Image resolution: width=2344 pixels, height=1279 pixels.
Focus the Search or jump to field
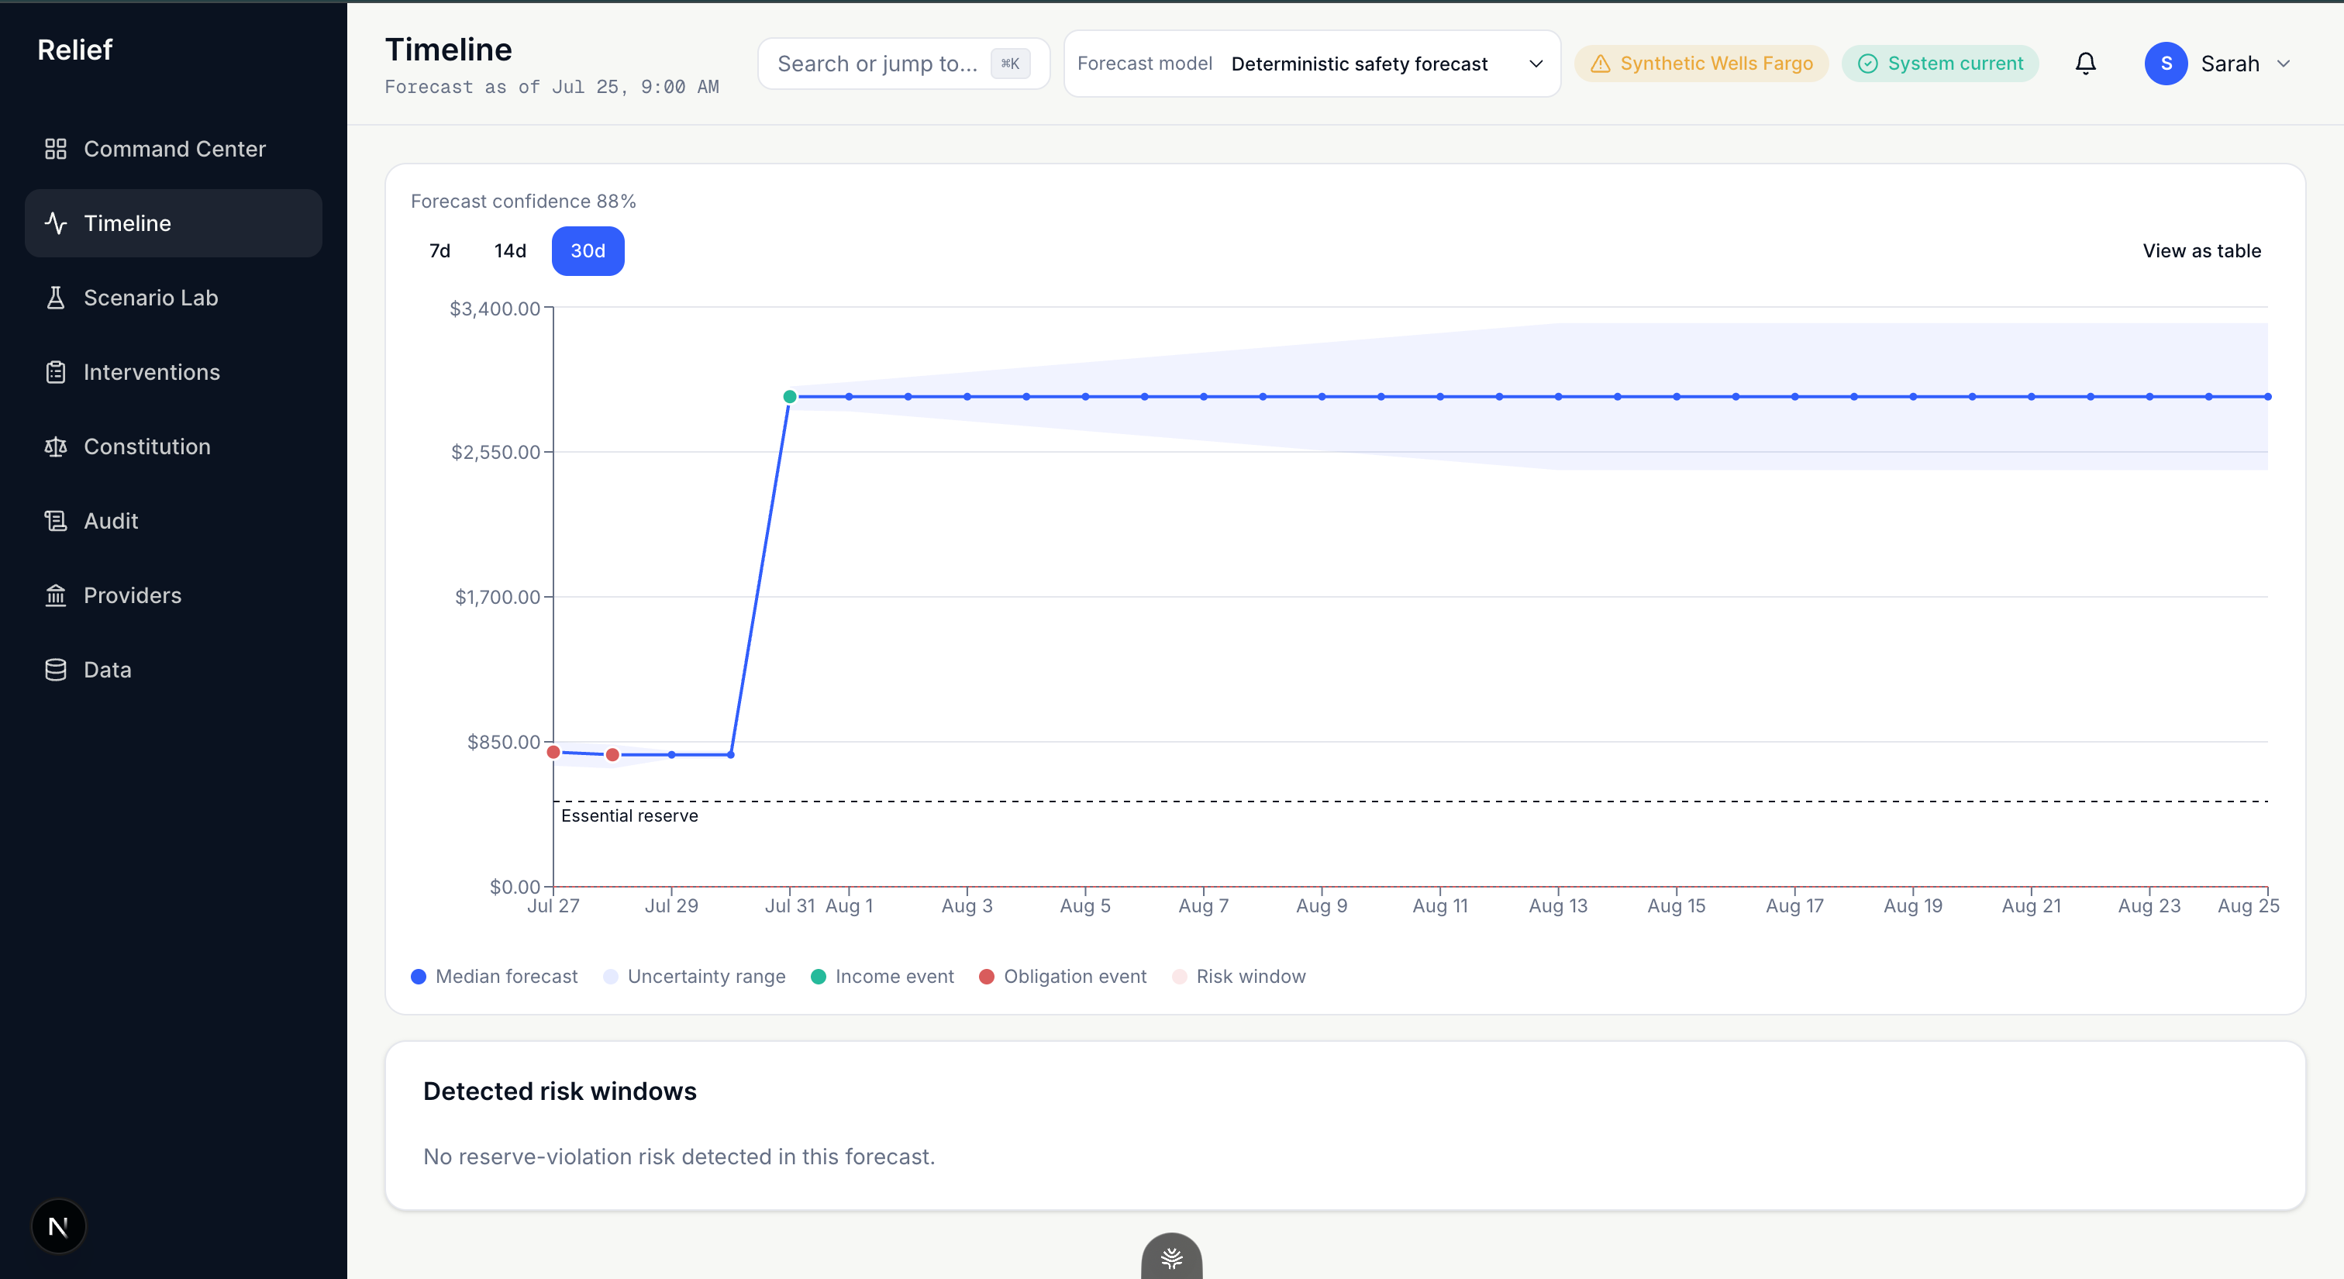pyautogui.click(x=904, y=64)
